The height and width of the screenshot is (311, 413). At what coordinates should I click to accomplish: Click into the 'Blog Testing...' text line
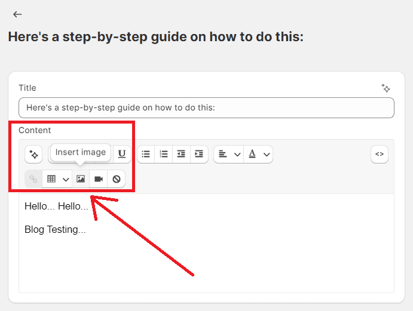point(55,229)
